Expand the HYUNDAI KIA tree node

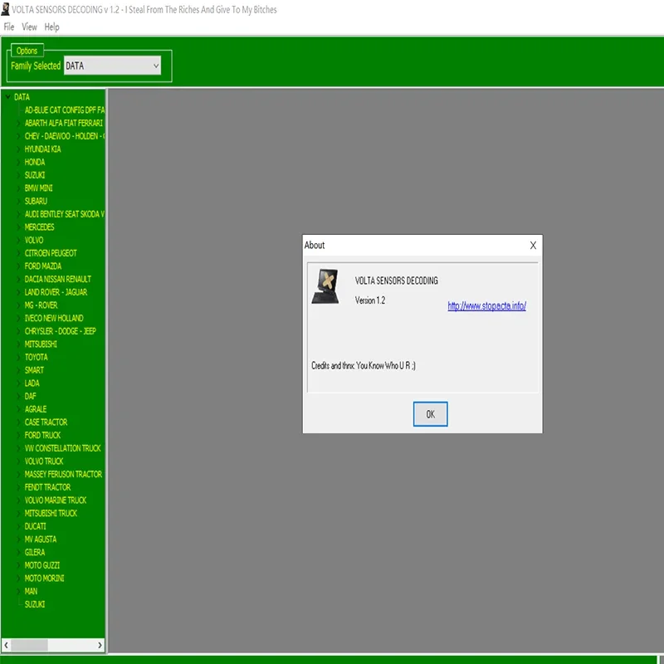click(18, 149)
